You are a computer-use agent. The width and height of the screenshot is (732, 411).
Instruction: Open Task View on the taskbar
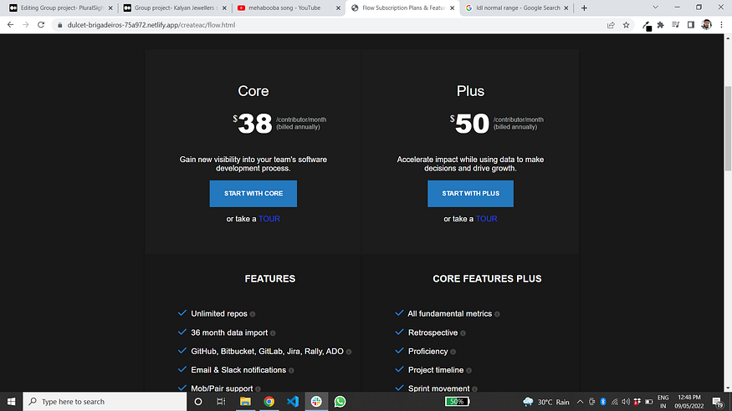(x=222, y=401)
